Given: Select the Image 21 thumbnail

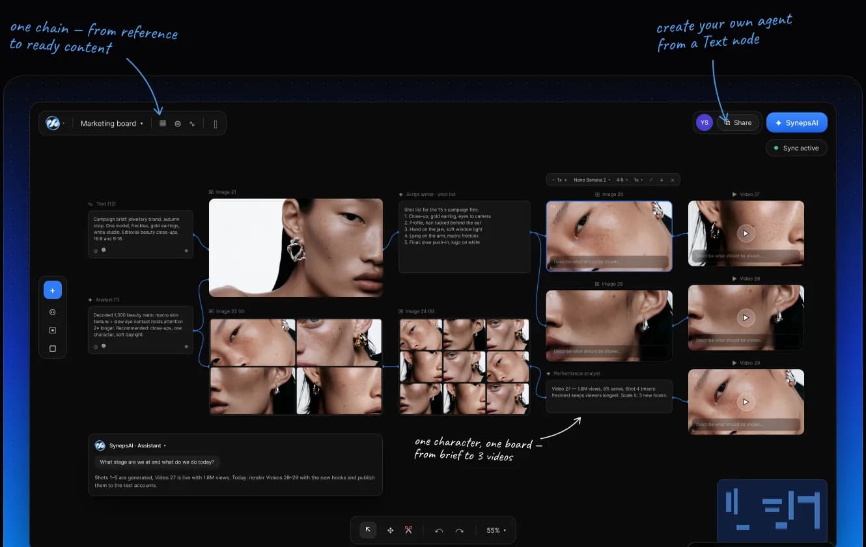Looking at the screenshot, I should pyautogui.click(x=296, y=247).
